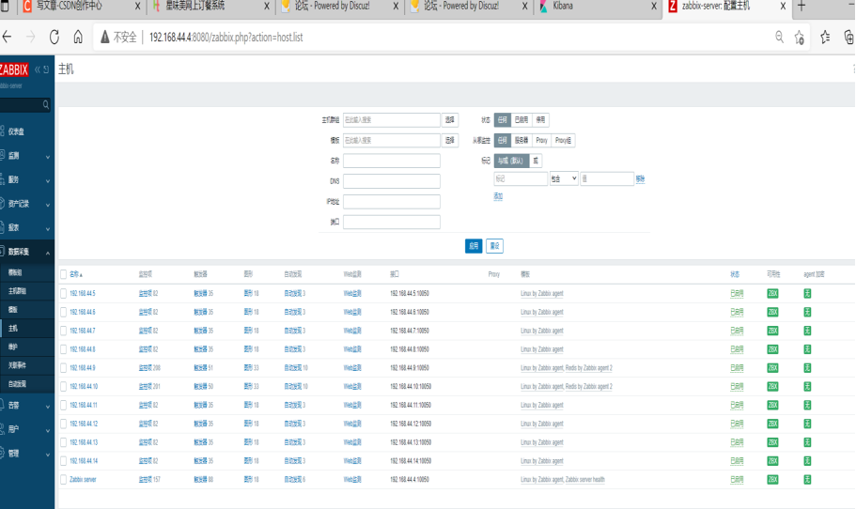This screenshot has width=856, height=509.
Task: Collapse the sidebar with the double-arrow icon
Action: [x=38, y=69]
